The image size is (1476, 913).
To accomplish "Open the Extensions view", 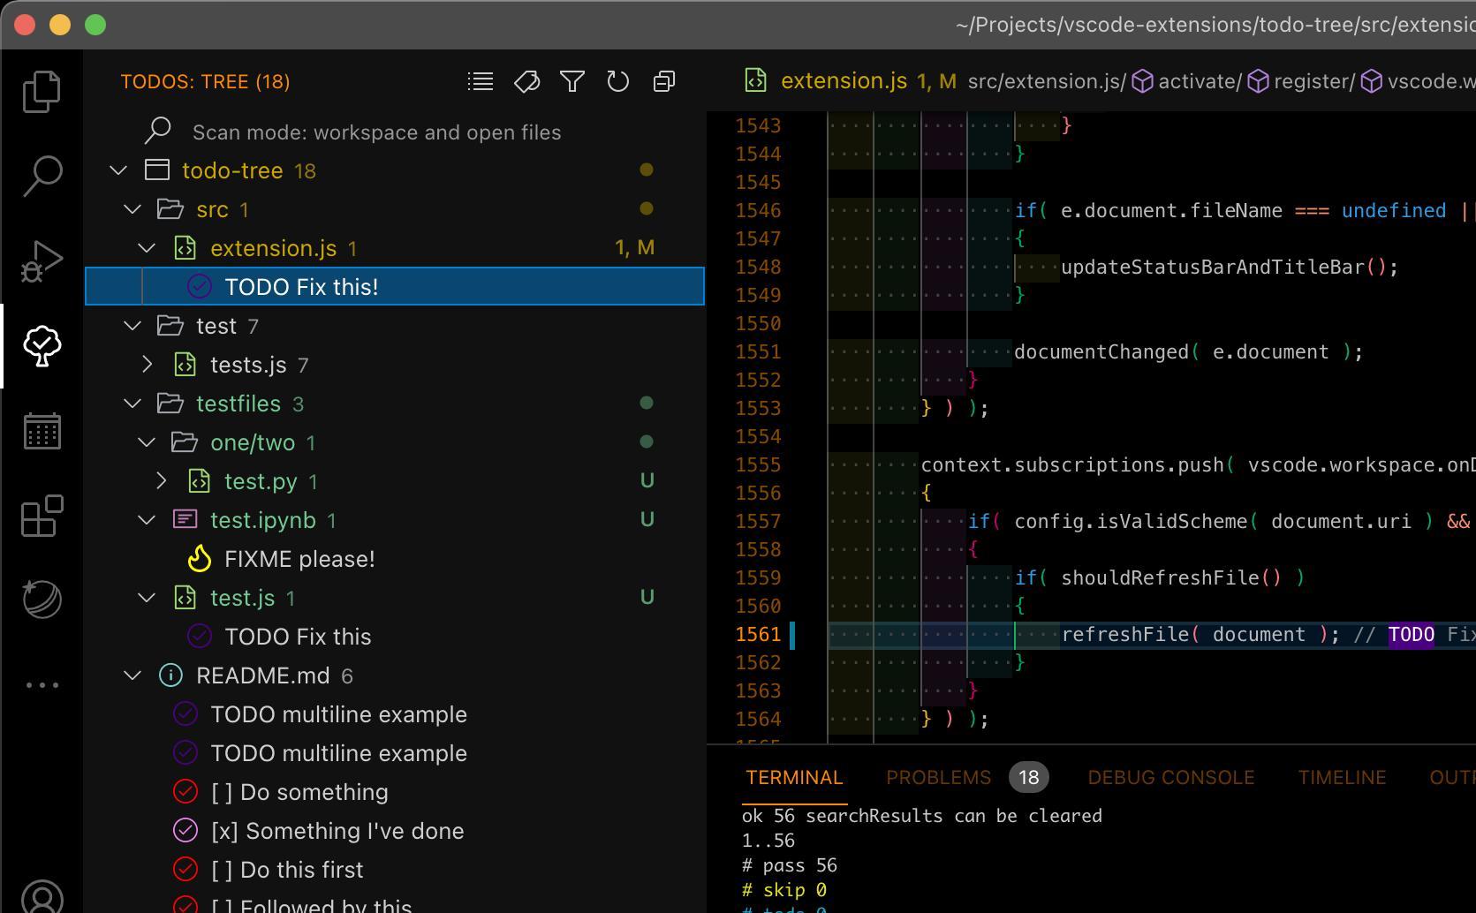I will coord(42,517).
